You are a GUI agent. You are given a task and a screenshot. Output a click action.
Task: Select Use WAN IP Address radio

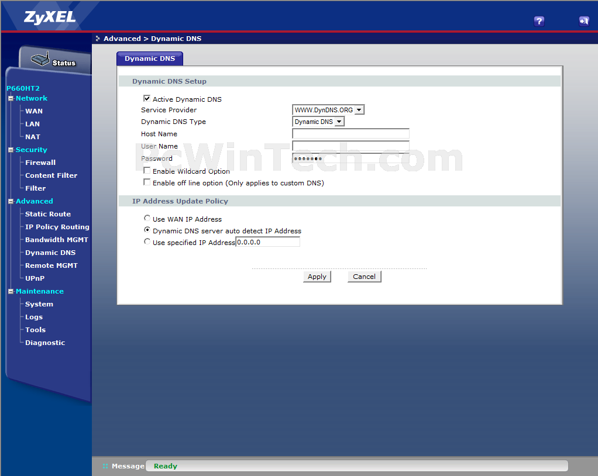point(147,218)
